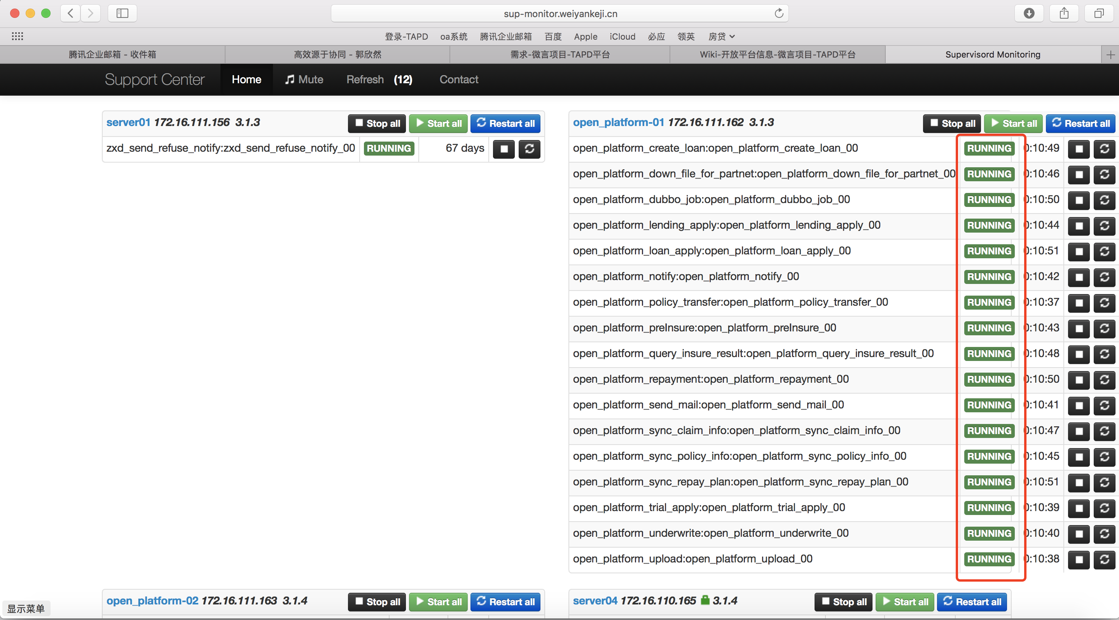Expand the 房贷 bookmarks folder
Viewport: 1119px width, 620px height.
click(721, 37)
